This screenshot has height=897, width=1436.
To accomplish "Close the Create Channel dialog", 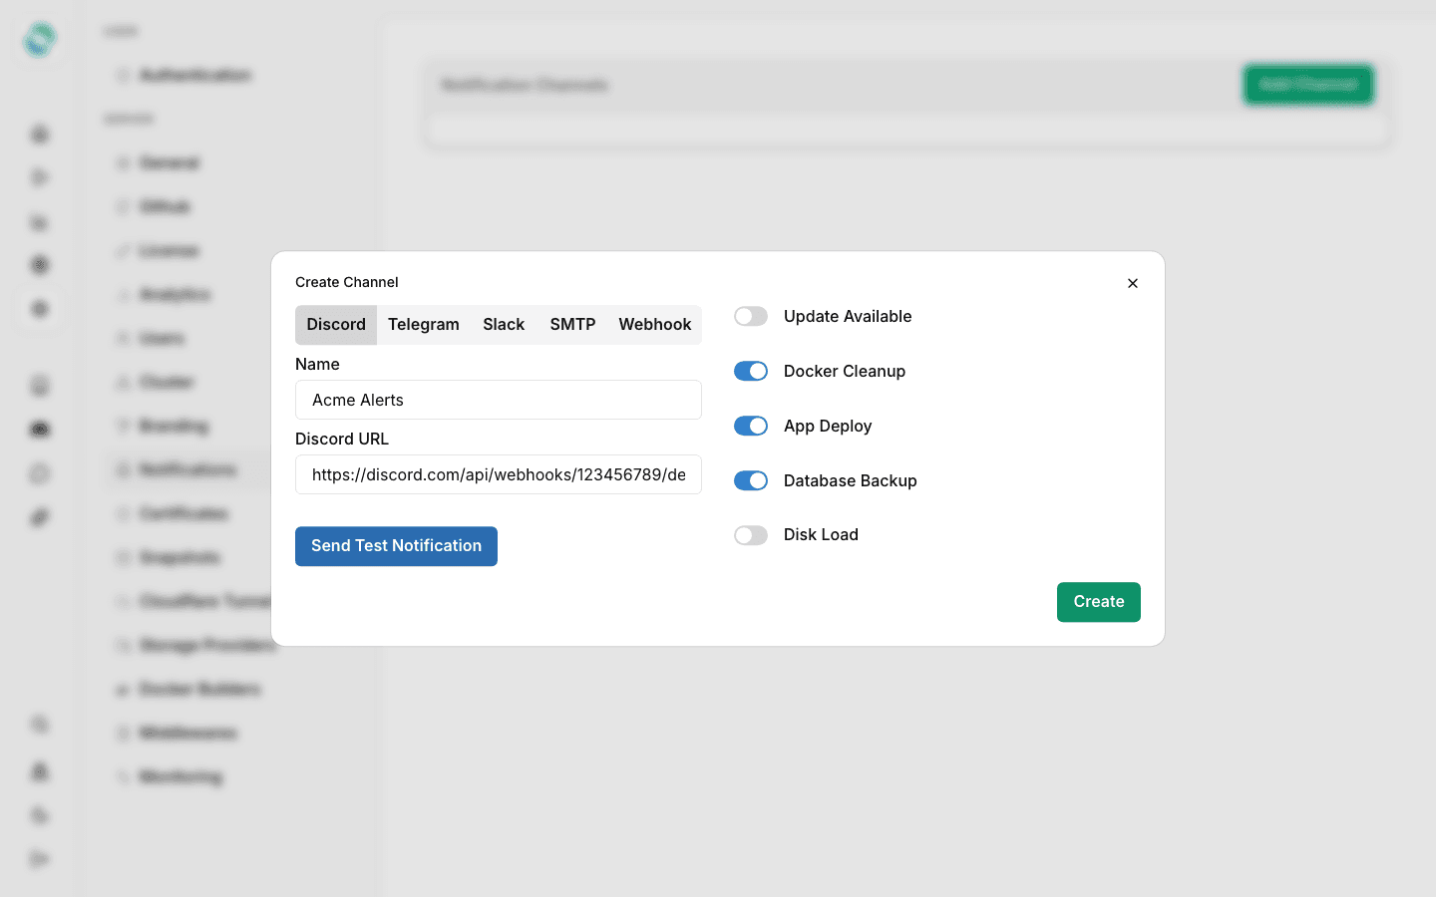I will (1133, 283).
